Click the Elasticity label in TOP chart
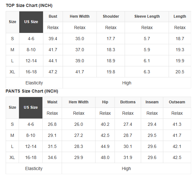 34,83
